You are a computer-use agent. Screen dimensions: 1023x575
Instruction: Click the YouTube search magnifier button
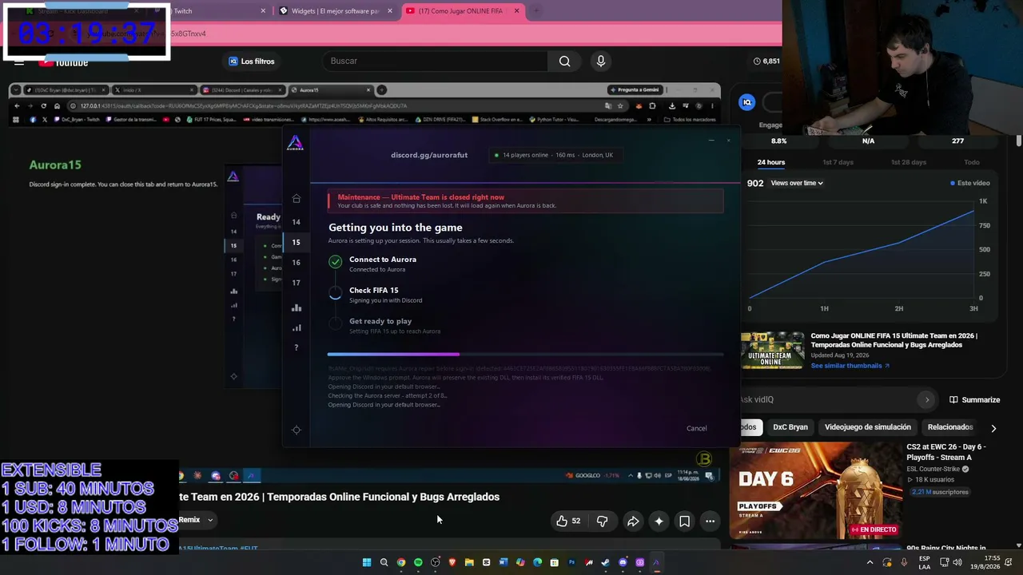click(565, 61)
